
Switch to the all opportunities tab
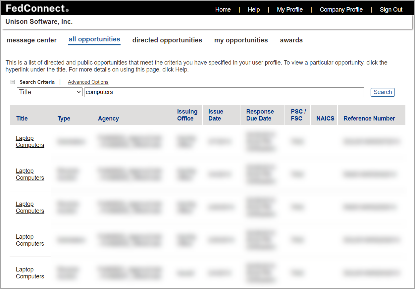pos(94,39)
